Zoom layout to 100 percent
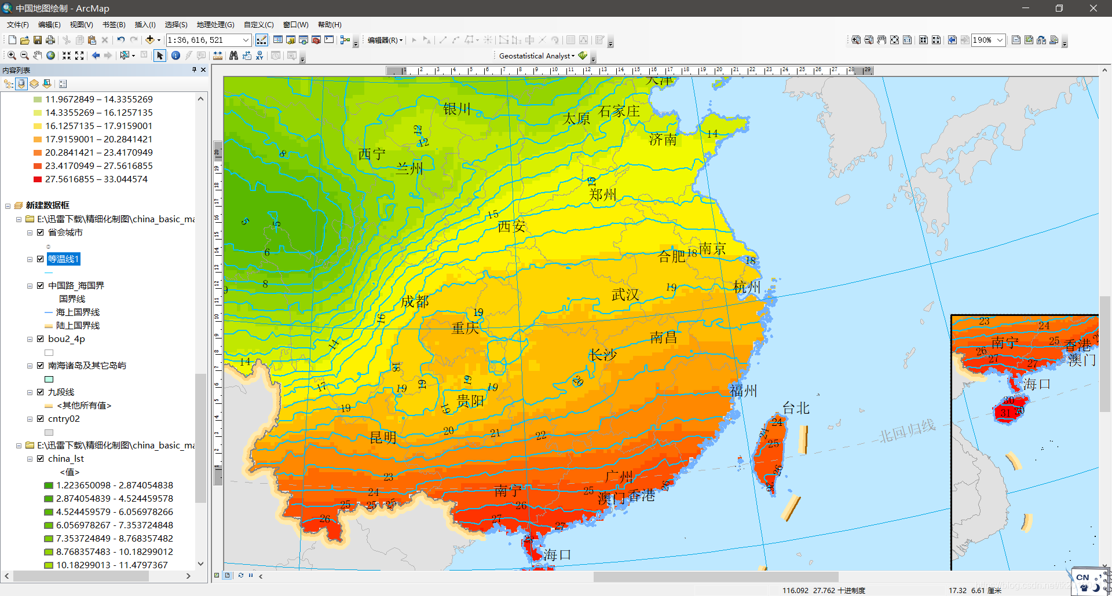Image resolution: width=1112 pixels, height=596 pixels. 907,40
